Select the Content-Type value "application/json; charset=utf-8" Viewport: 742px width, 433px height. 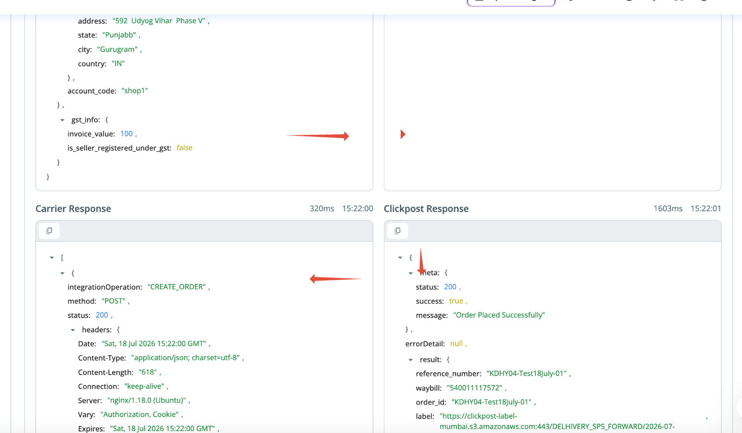click(x=185, y=358)
